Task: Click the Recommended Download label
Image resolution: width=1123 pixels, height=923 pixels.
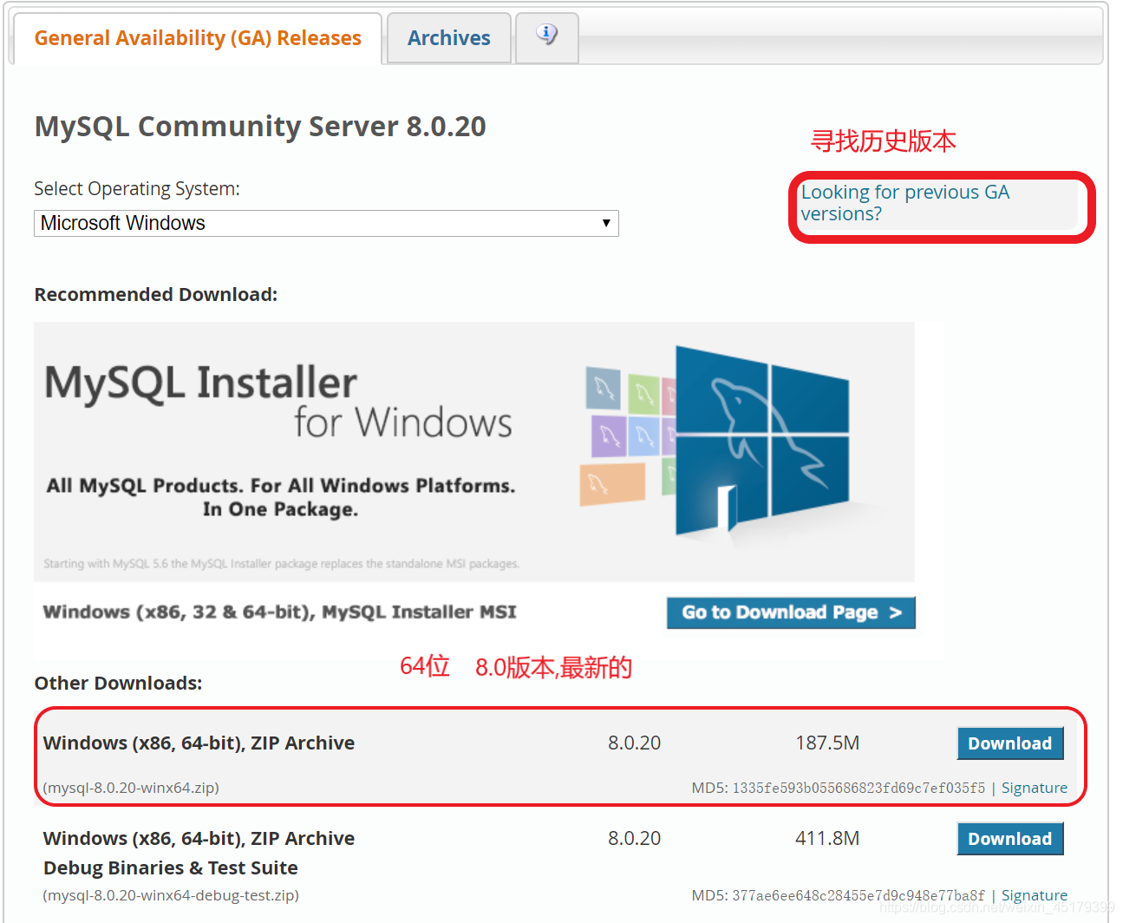Action: 156,295
